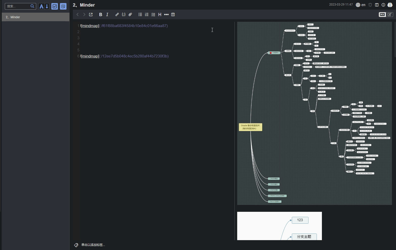Create a new to-do
Image resolution: width=396 pixels, height=250 pixels.
pos(55,6)
